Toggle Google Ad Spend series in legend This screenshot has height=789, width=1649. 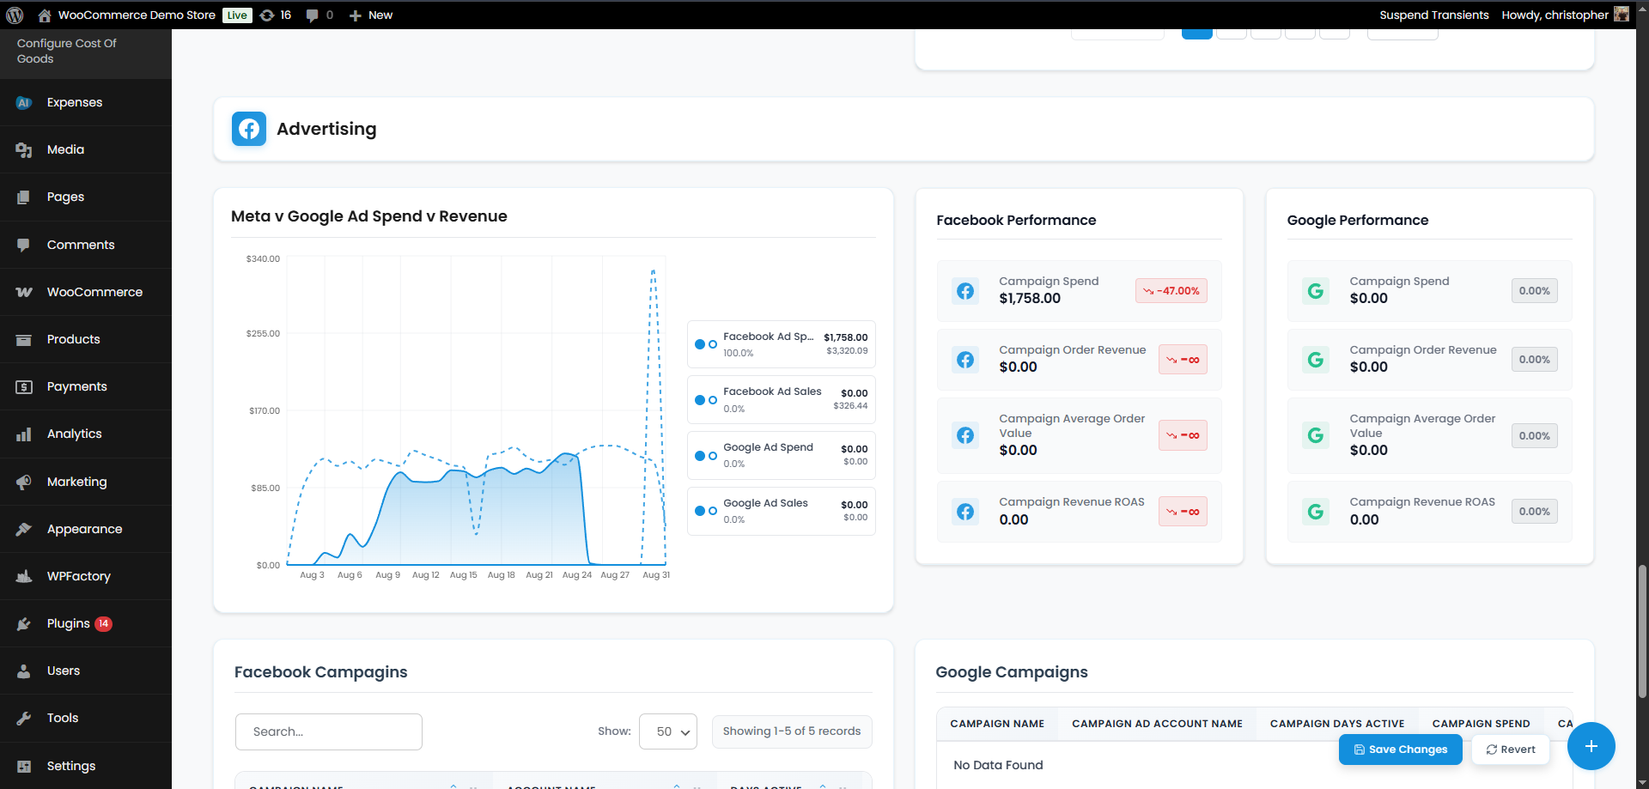[x=781, y=455]
